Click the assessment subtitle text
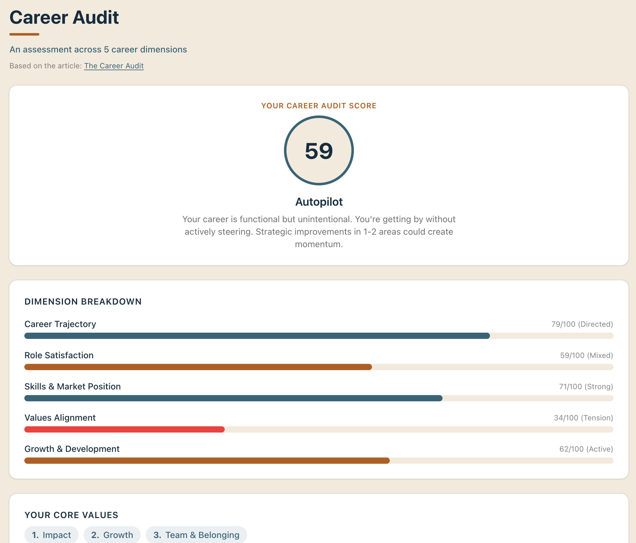Viewport: 636px width, 543px height. pos(98,49)
